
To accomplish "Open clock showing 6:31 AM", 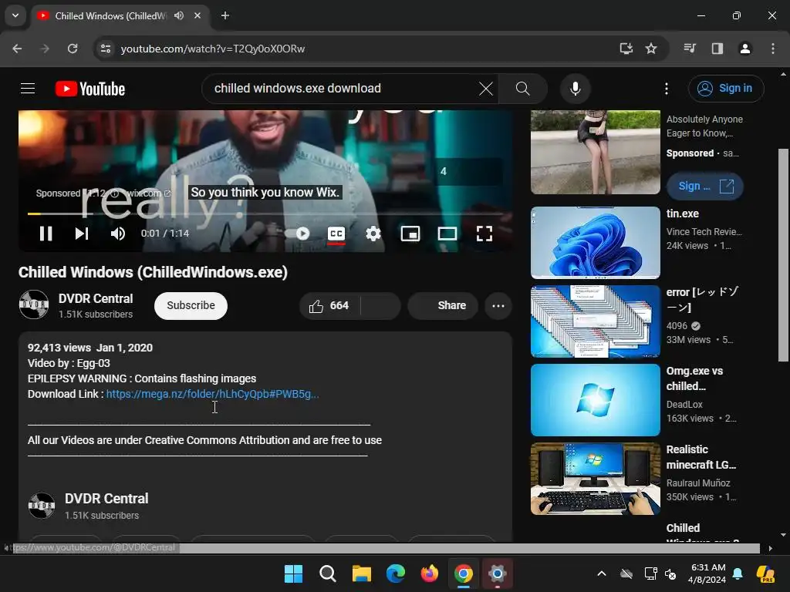I will click(x=708, y=573).
